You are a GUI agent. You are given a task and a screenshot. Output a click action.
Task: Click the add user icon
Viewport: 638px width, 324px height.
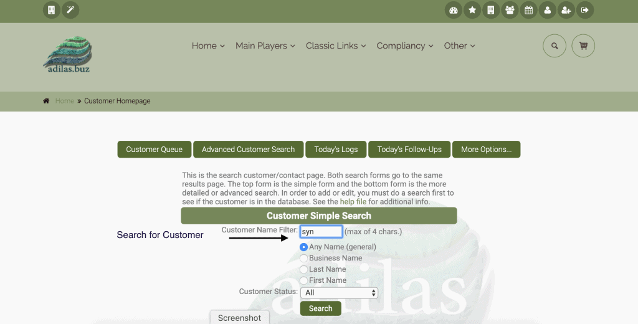[566, 10]
